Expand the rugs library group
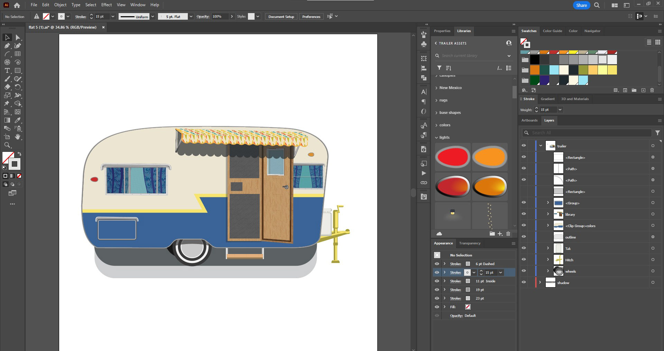664x351 pixels. click(x=436, y=100)
